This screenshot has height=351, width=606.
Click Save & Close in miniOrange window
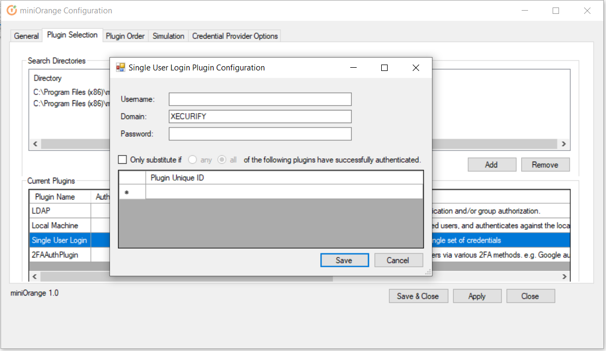click(418, 296)
